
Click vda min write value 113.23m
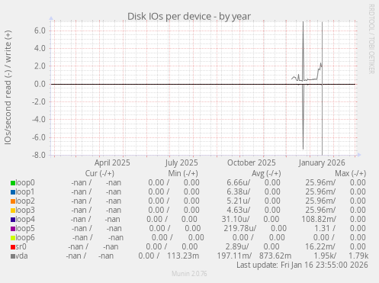point(183,256)
